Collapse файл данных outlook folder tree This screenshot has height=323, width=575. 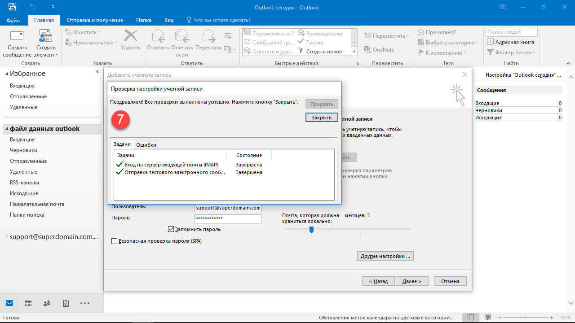7,129
